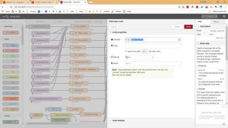228x128 pixels.
Task: Click the Done button
Action: tap(188, 27)
